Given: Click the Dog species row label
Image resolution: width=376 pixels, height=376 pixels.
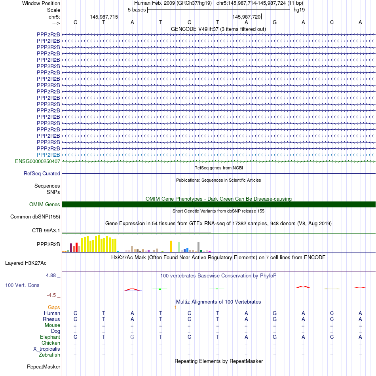Looking at the screenshot, I should [55, 331].
